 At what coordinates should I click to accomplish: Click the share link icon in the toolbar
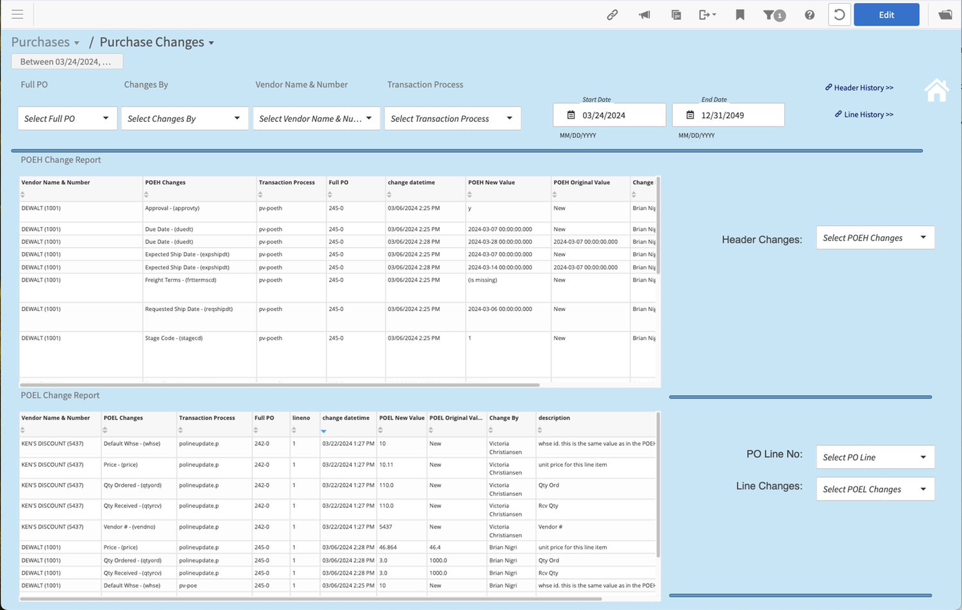tap(612, 14)
